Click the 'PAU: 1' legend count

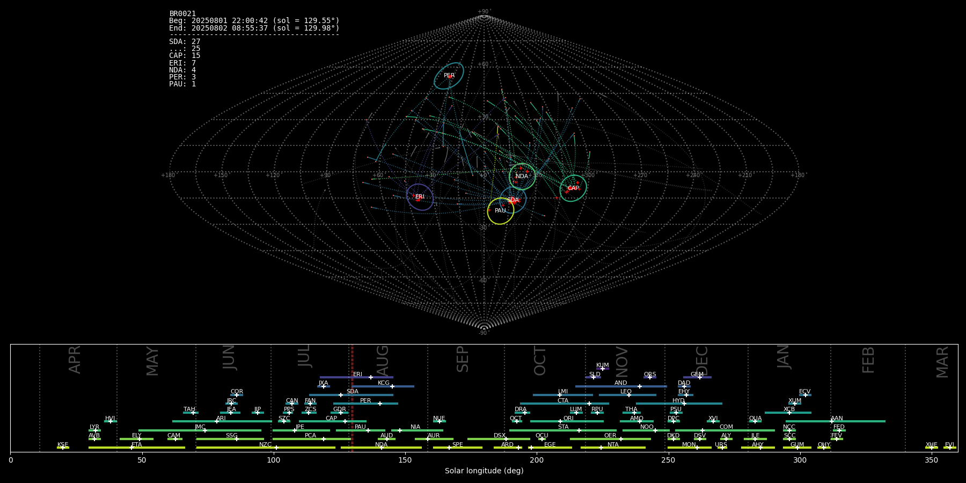tap(182, 84)
